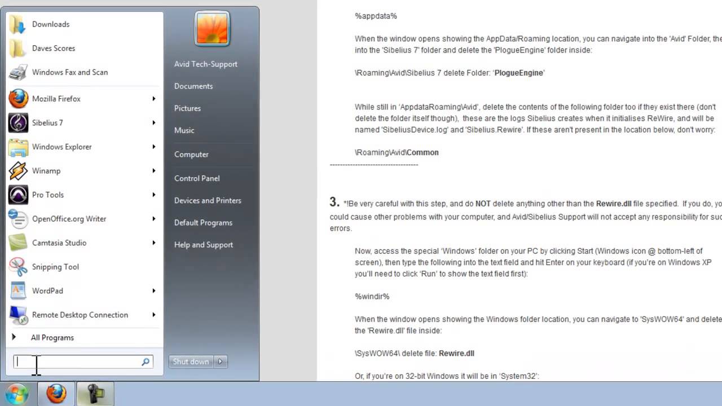The width and height of the screenshot is (722, 406).
Task: Click the Shut down button
Action: (191, 361)
